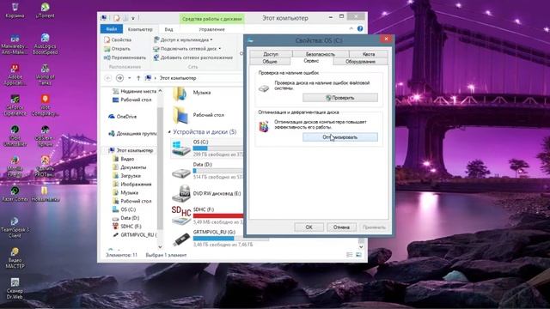Confirm the properties dialog with ОК
The image size is (550, 309).
coord(309,227)
